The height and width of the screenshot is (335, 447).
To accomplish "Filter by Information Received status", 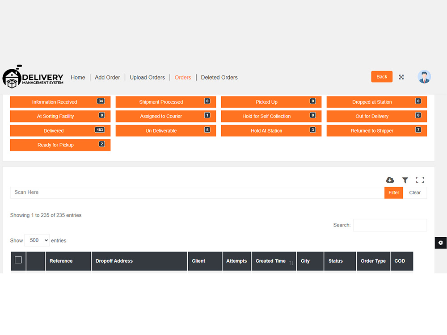I will [x=60, y=102].
